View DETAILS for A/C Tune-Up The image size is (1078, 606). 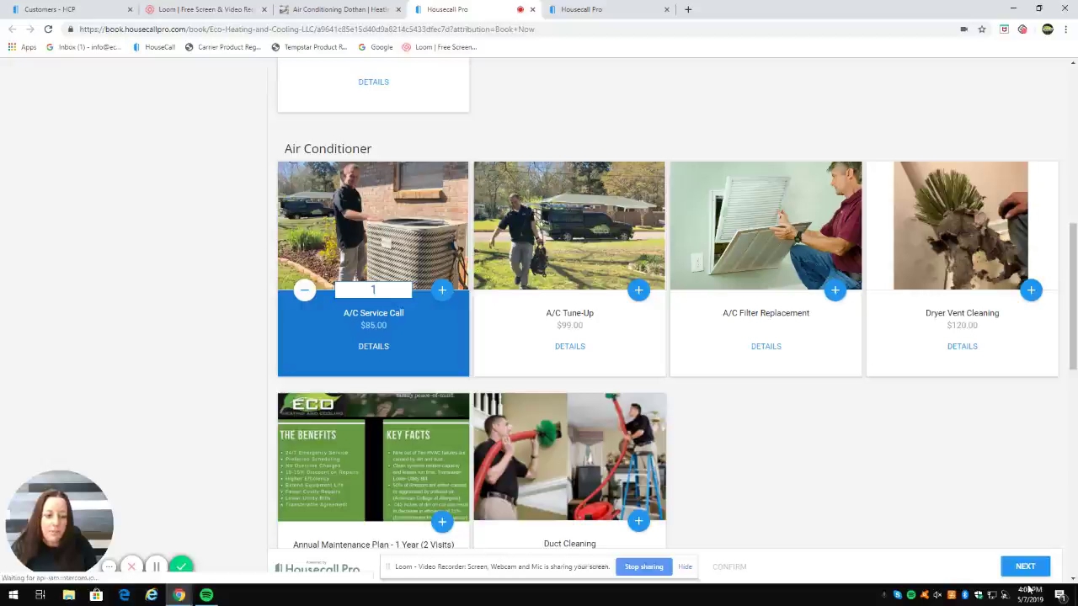569,346
